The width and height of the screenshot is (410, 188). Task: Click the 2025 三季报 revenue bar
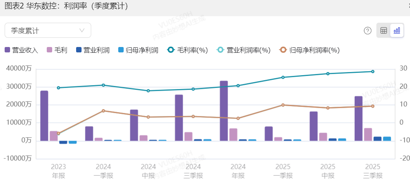tap(359, 119)
